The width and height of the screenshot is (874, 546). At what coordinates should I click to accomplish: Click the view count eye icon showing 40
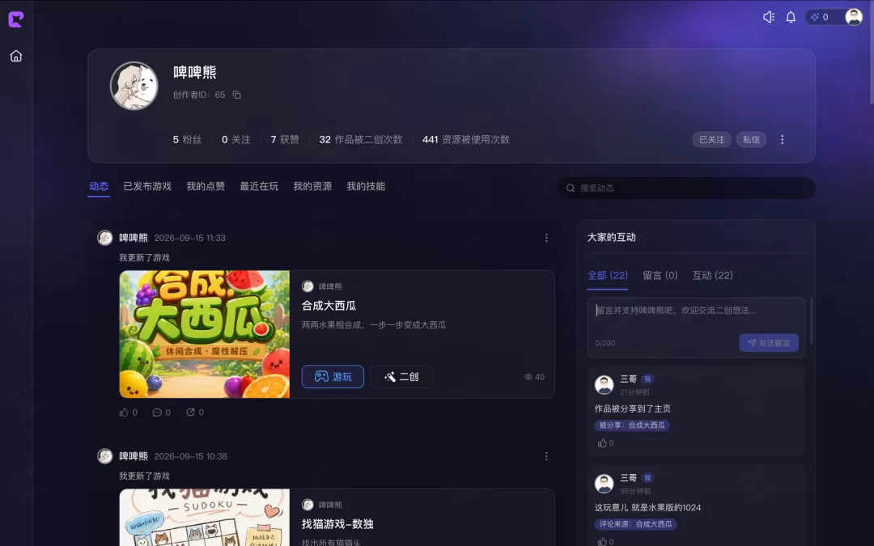(x=528, y=377)
